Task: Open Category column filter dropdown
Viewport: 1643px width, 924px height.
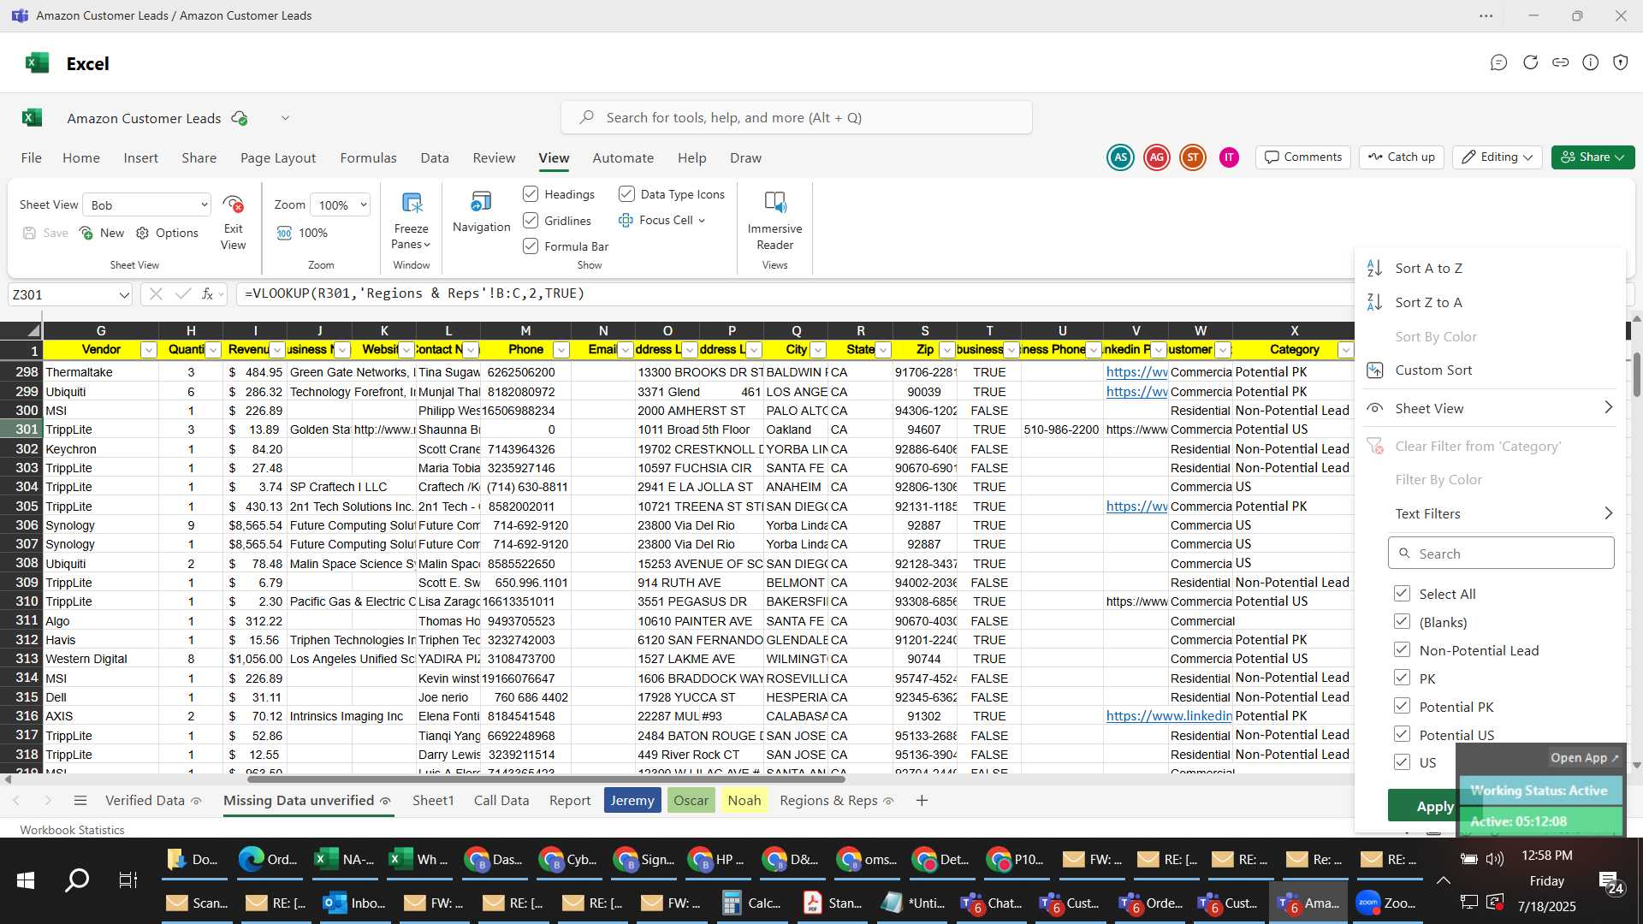Action: [1345, 349]
